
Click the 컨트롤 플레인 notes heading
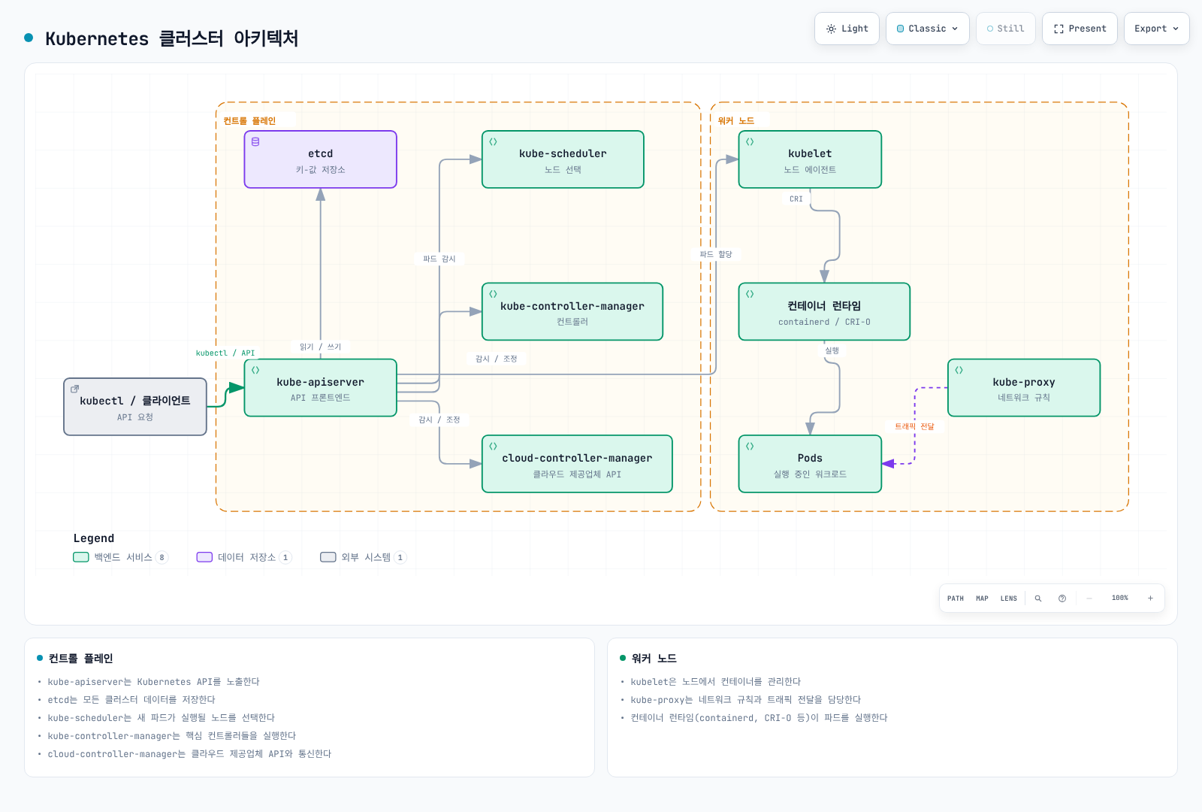(x=80, y=658)
